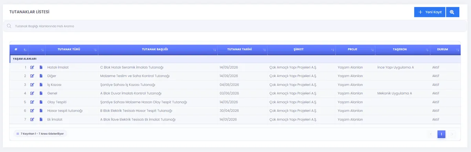The image size is (471, 152).
Task: Sort by Tutanak Tarihi column
Action: coord(242,49)
